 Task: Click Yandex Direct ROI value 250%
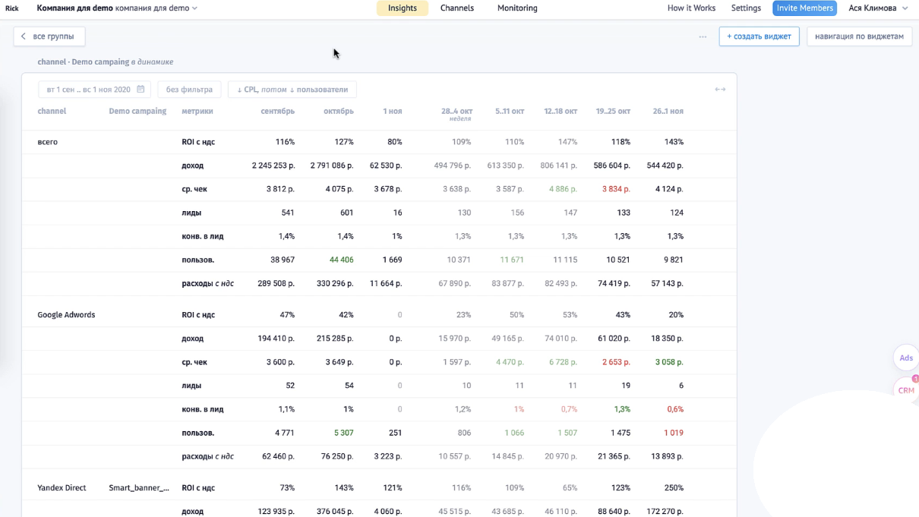click(x=673, y=488)
